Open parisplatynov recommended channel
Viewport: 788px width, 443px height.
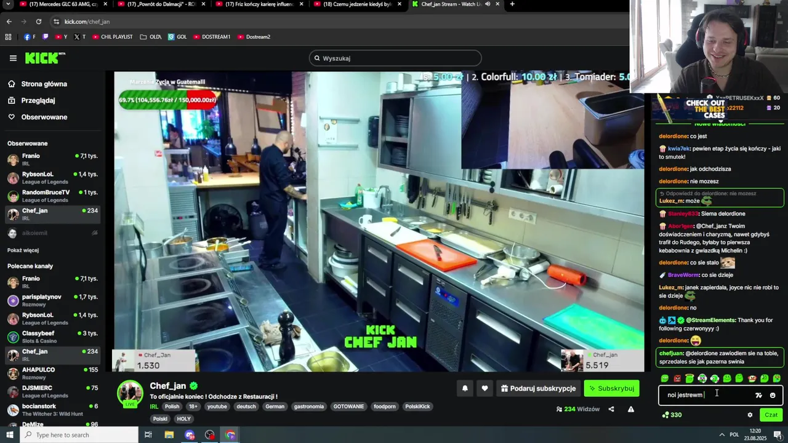click(53, 300)
